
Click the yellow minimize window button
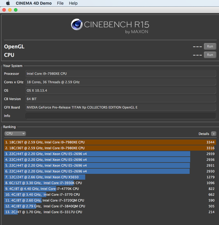[x=10, y=10]
